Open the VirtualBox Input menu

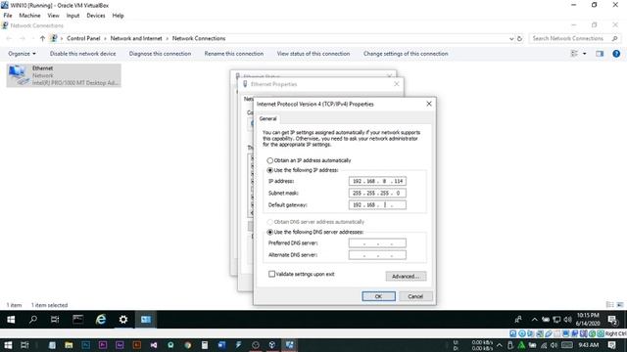click(x=72, y=16)
